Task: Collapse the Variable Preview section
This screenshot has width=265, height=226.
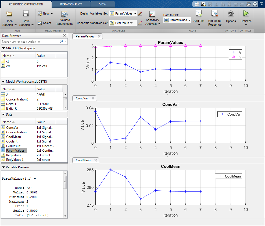Action: pos(3,167)
